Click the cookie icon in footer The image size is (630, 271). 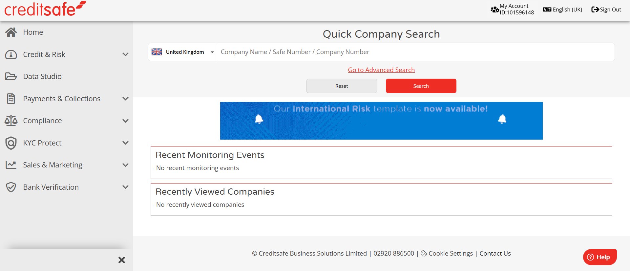[x=424, y=253]
